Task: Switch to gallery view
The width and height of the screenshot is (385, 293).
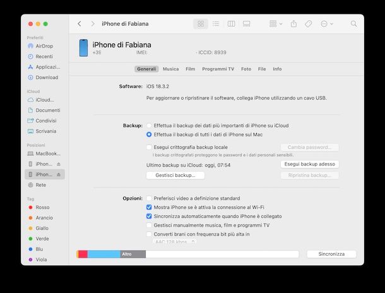Action: [x=246, y=24]
